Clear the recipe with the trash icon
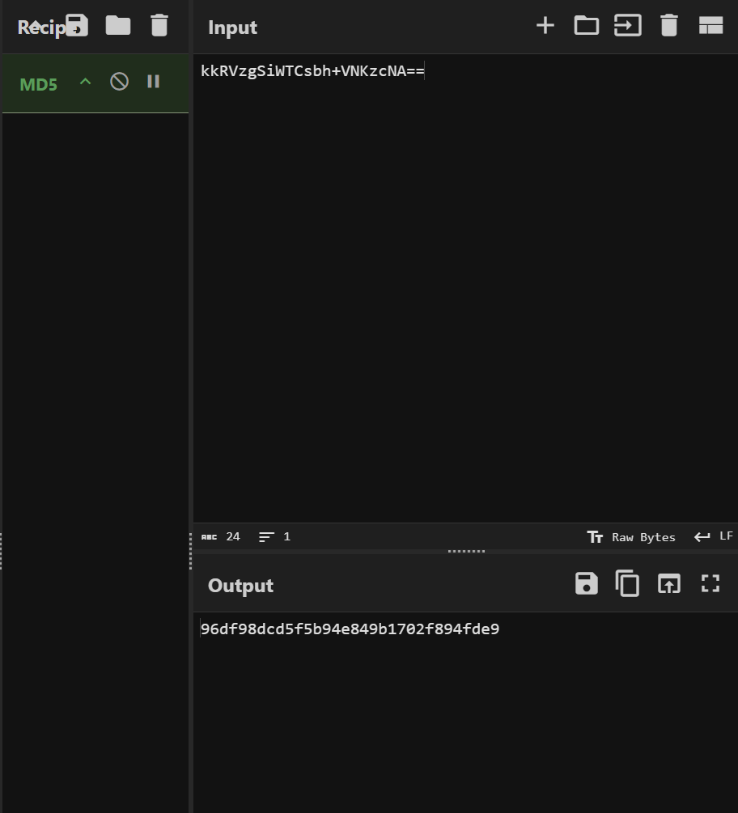This screenshot has height=813, width=738. pos(159,25)
